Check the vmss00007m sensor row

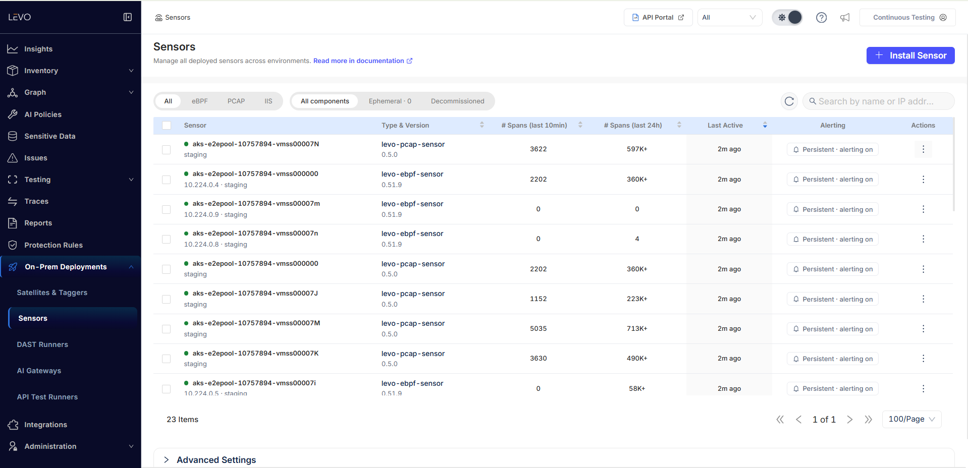pyautogui.click(x=166, y=209)
